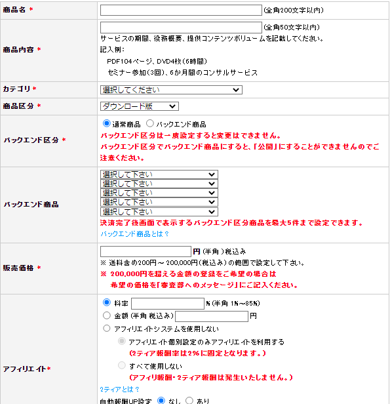The width and height of the screenshot is (390, 404).
Task: Select アフィリエイト個別設定のみ radio option
Action: coord(121,341)
